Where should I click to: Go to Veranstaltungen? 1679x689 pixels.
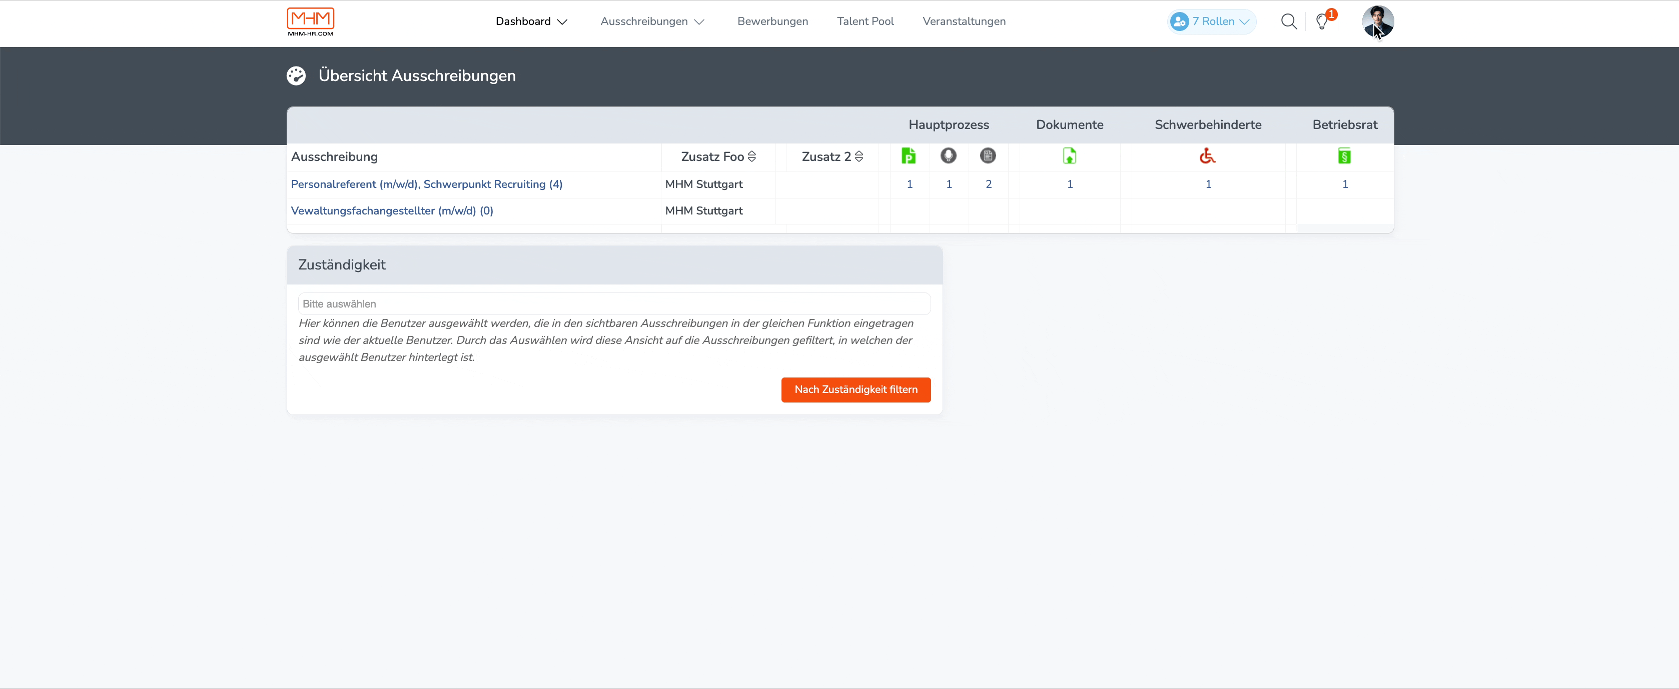[964, 21]
